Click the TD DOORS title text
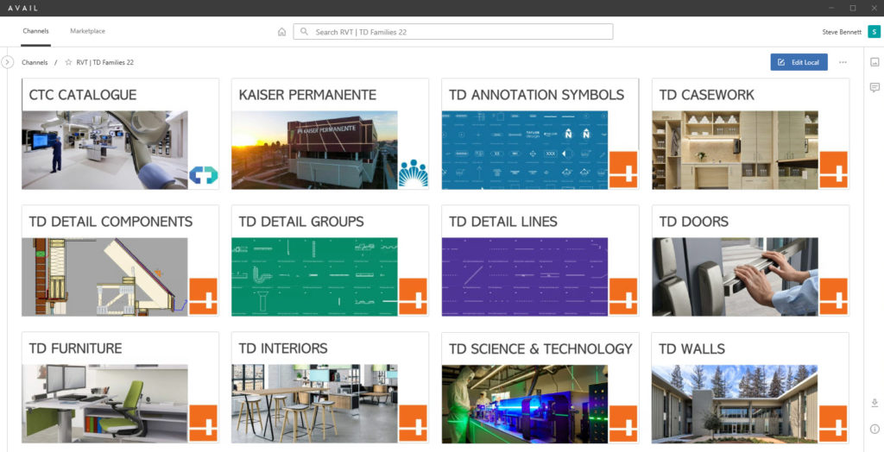 click(x=694, y=222)
